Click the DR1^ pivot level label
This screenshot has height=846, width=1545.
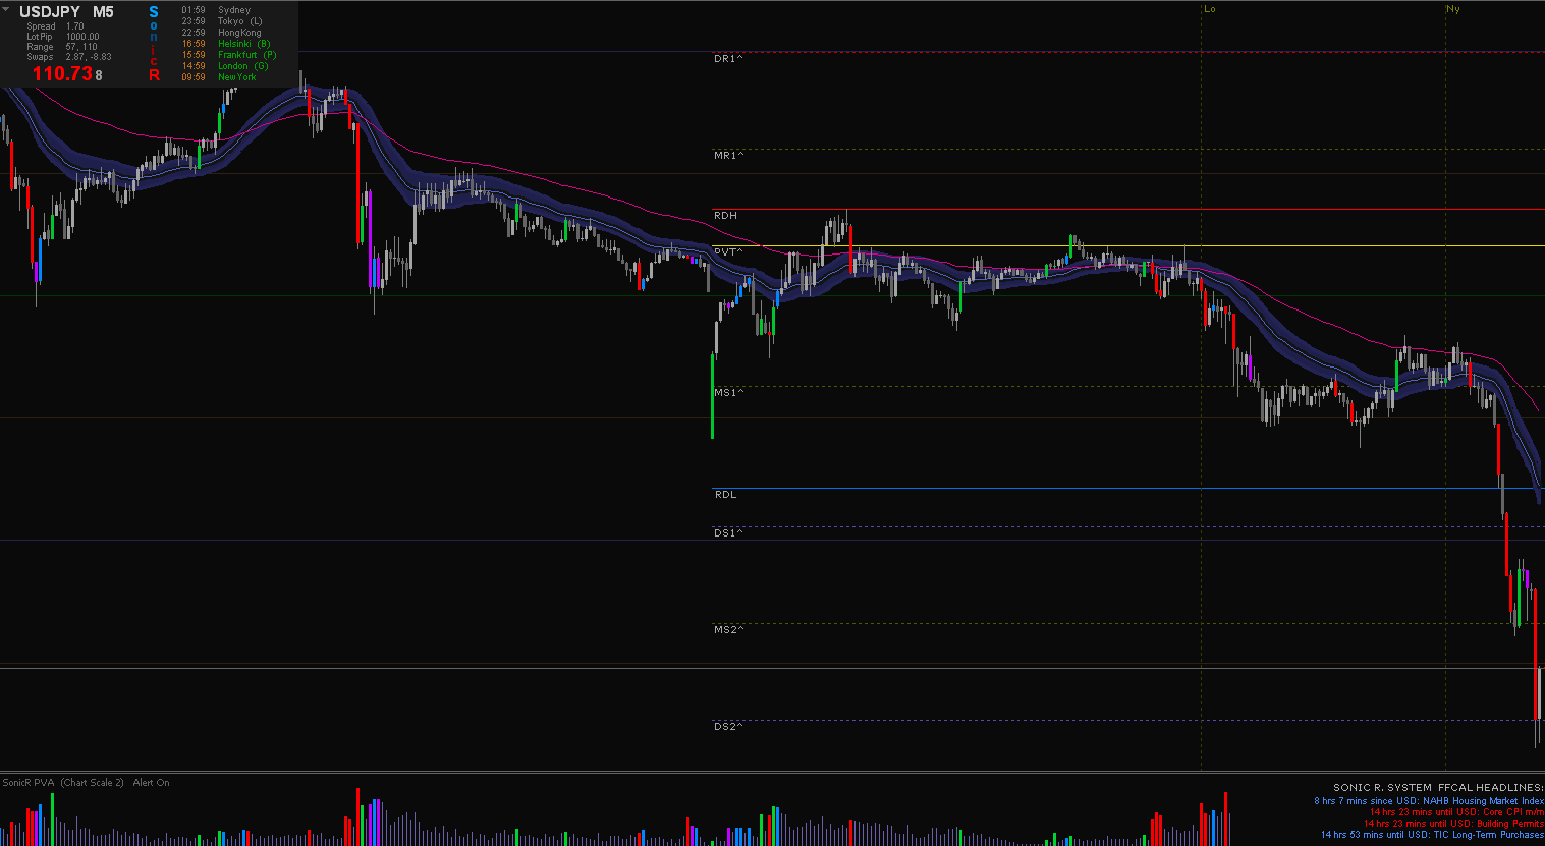coord(728,59)
